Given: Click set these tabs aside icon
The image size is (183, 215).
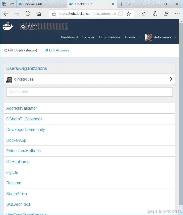Looking at the screenshot, I should tap(12, 4).
